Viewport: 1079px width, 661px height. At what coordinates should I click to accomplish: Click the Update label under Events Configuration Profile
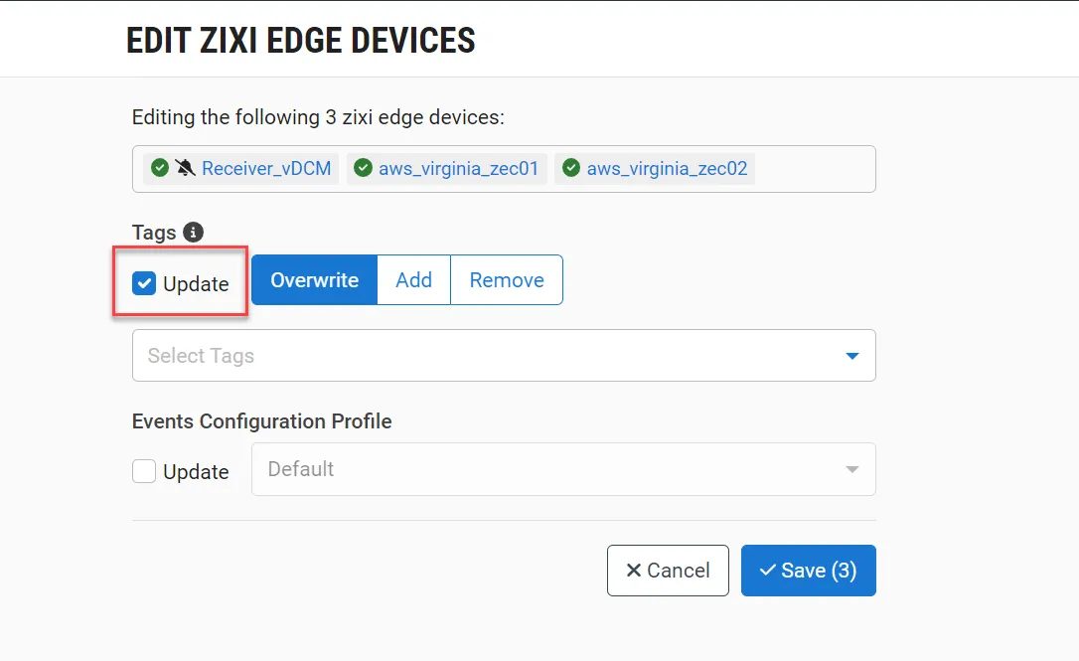click(196, 472)
